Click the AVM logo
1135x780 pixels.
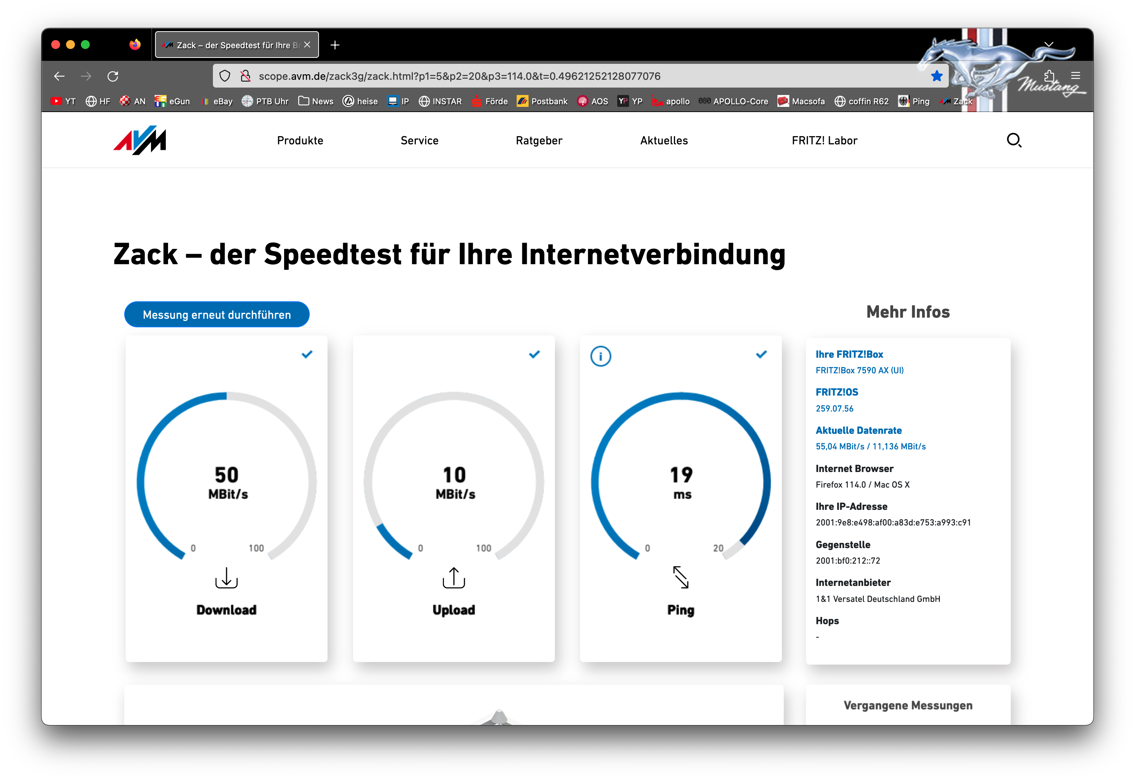pos(140,140)
